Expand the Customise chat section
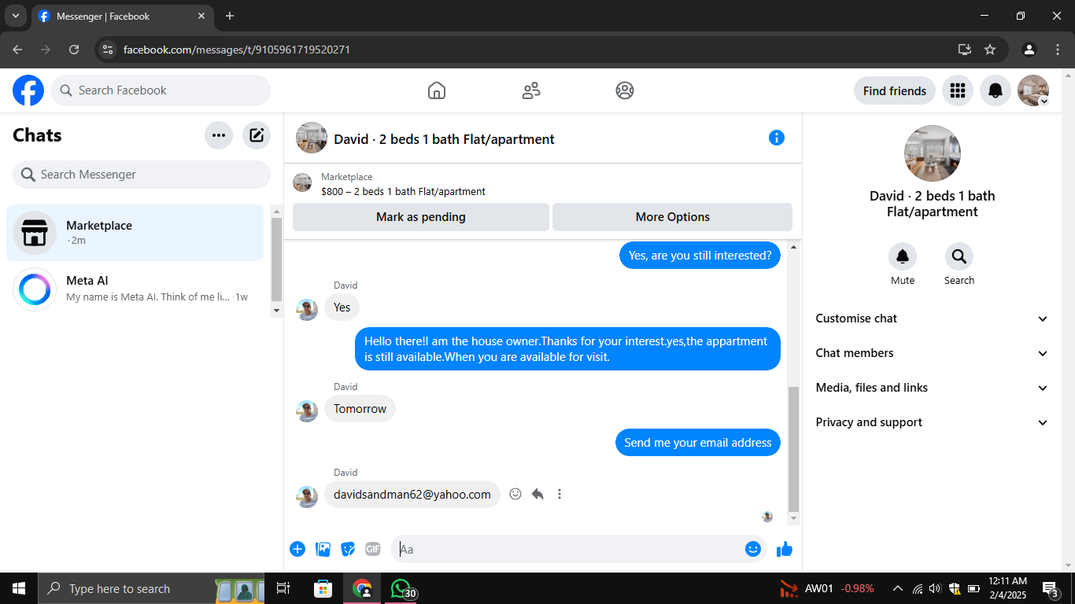1075x604 pixels. point(933,319)
